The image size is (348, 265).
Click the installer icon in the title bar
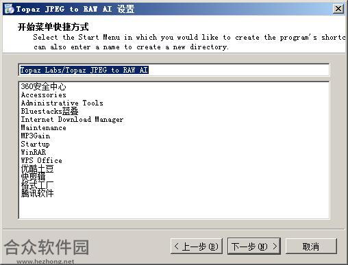[x=10, y=9]
